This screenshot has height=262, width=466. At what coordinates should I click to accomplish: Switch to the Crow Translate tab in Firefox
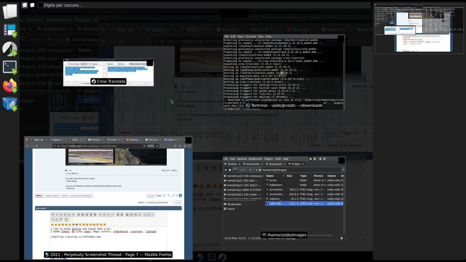115,140
